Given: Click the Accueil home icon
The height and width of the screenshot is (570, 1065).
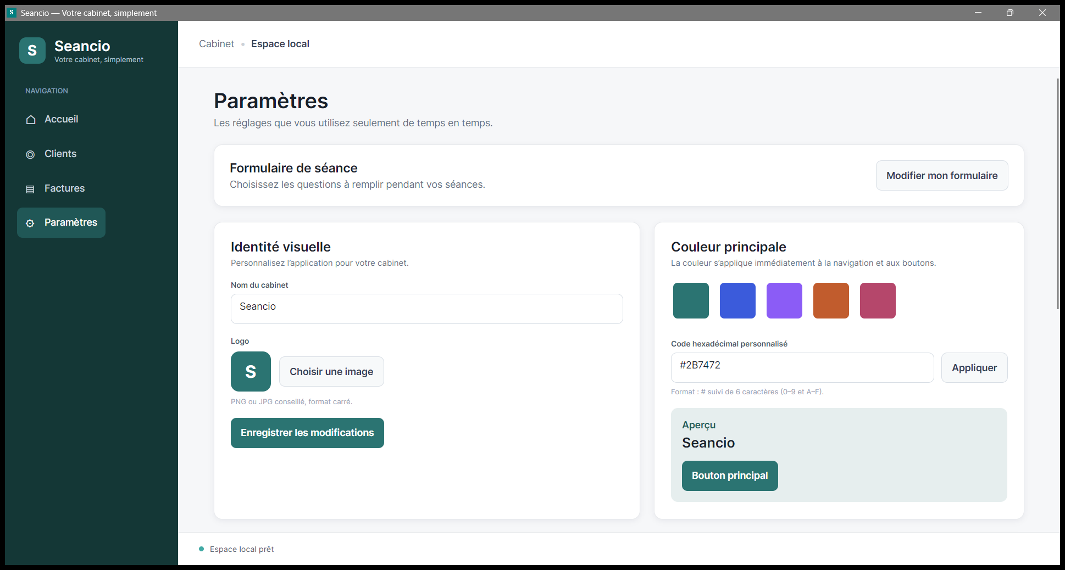Looking at the screenshot, I should click(31, 120).
